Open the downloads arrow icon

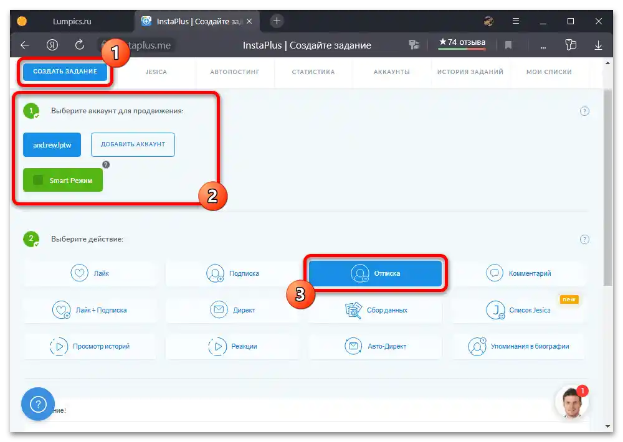click(x=598, y=45)
